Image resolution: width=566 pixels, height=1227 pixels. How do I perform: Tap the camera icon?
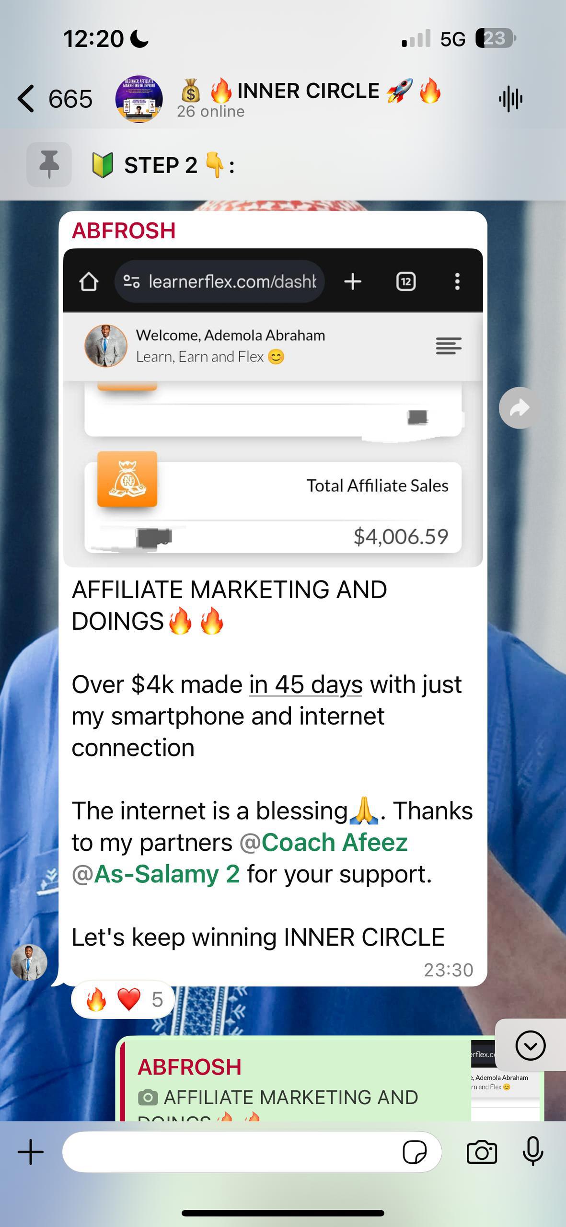[x=482, y=1152]
